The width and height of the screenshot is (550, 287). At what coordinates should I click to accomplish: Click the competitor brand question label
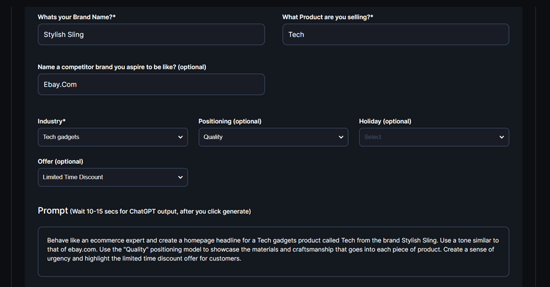point(122,67)
